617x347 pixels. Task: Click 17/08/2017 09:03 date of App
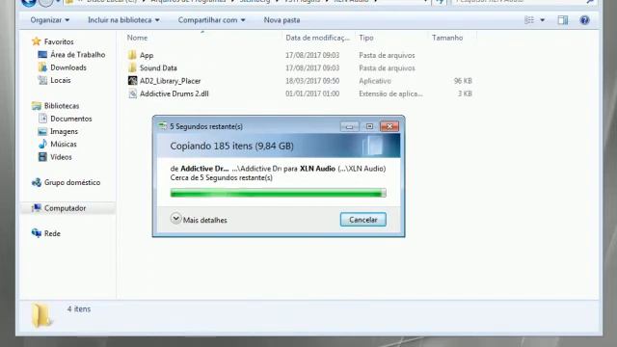tap(312, 56)
